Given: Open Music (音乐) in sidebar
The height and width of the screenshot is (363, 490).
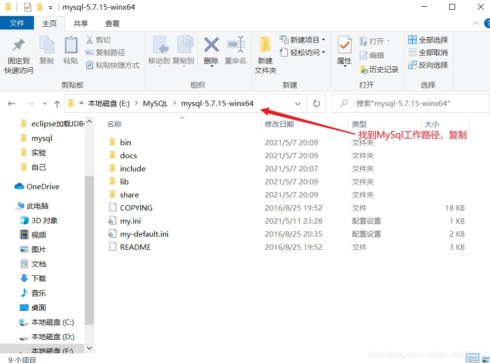Looking at the screenshot, I should pos(39,293).
